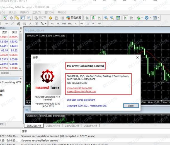Select the trendline drawing tool
The width and height of the screenshot is (170, 145).
coord(13,23)
